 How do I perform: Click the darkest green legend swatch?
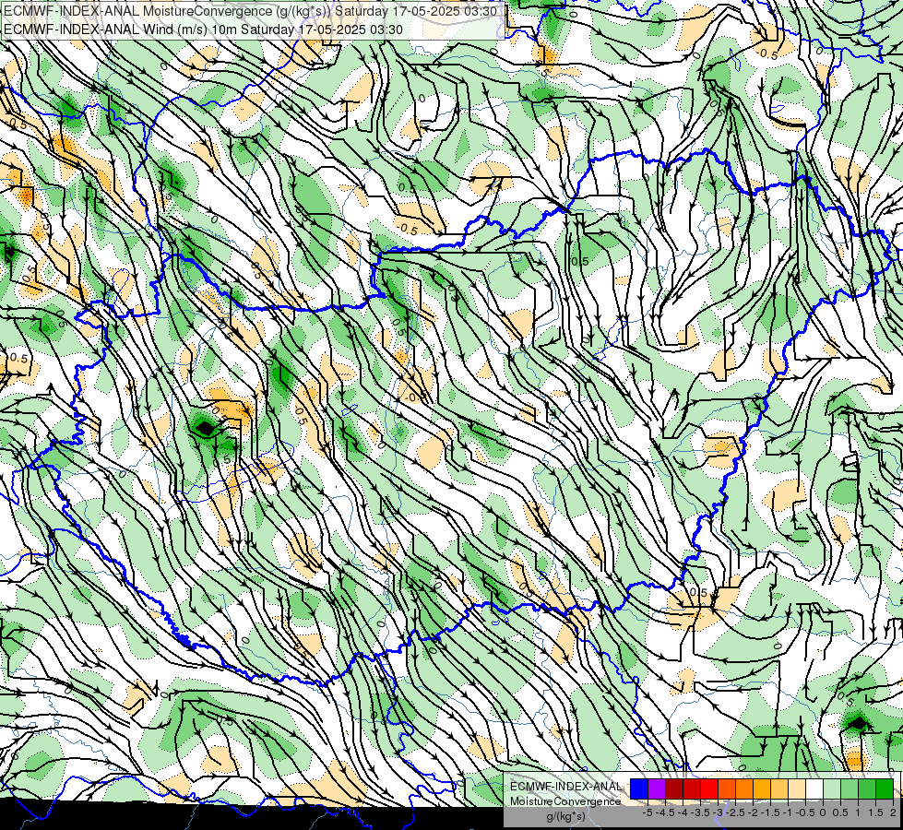885,788
